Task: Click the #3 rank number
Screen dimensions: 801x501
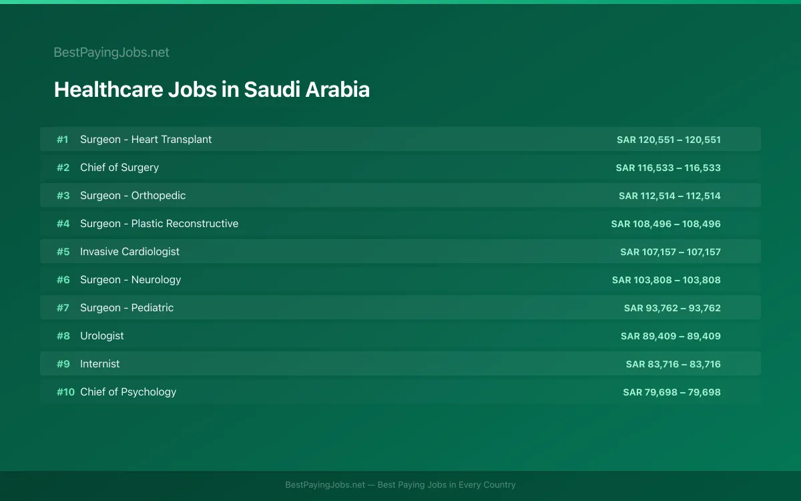Action: click(63, 196)
